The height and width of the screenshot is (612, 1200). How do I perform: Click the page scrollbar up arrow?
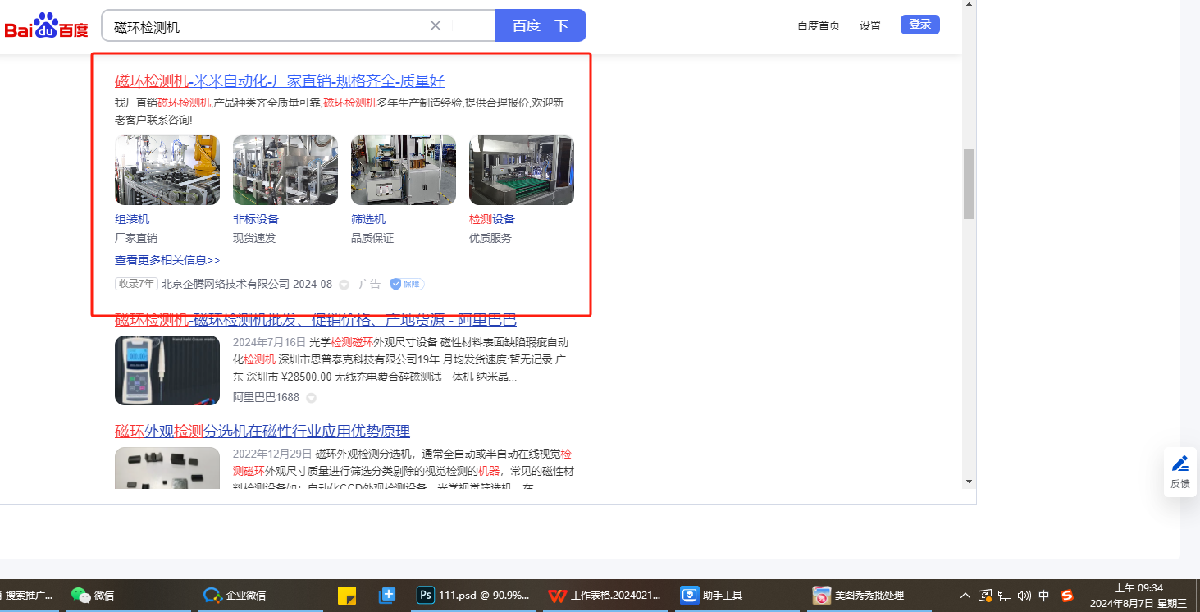click(969, 5)
